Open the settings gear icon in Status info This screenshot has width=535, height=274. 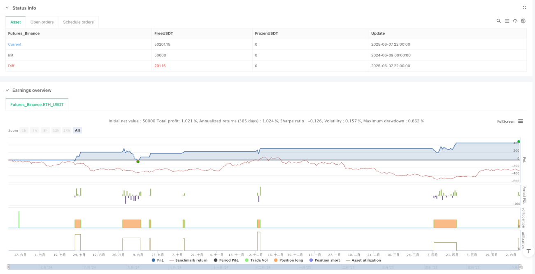pos(523,21)
